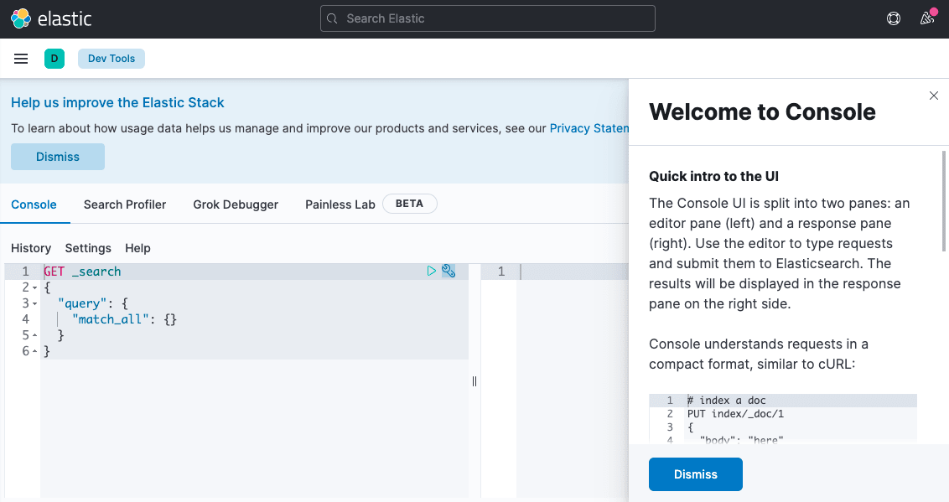Dismiss the Welcome to Console flyout
Screen dimensions: 949x502
pos(933,96)
